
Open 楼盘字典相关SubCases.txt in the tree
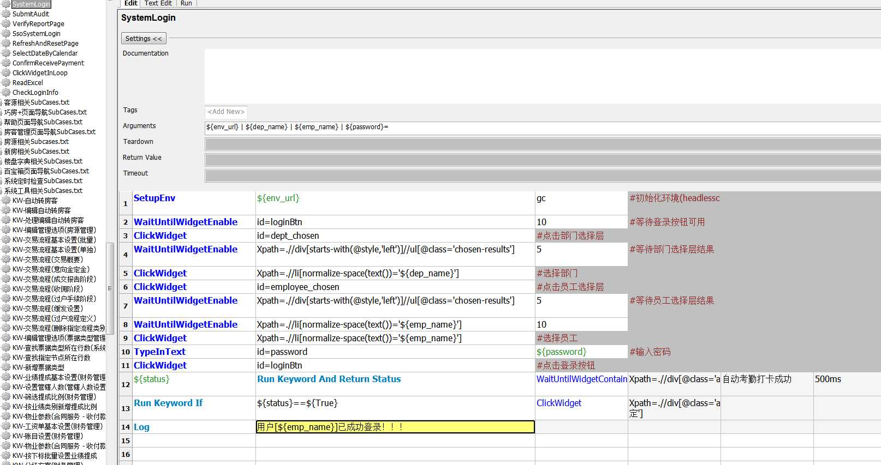pos(43,161)
